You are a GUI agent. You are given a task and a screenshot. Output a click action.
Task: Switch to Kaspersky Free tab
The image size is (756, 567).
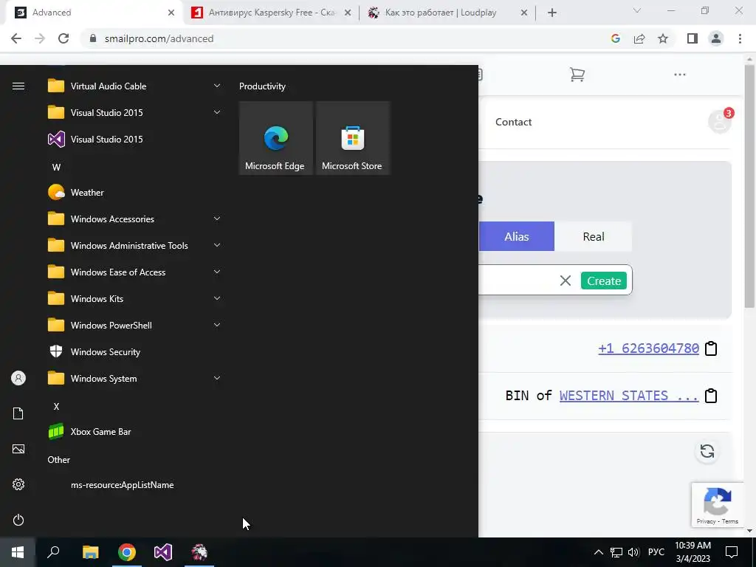(x=272, y=13)
